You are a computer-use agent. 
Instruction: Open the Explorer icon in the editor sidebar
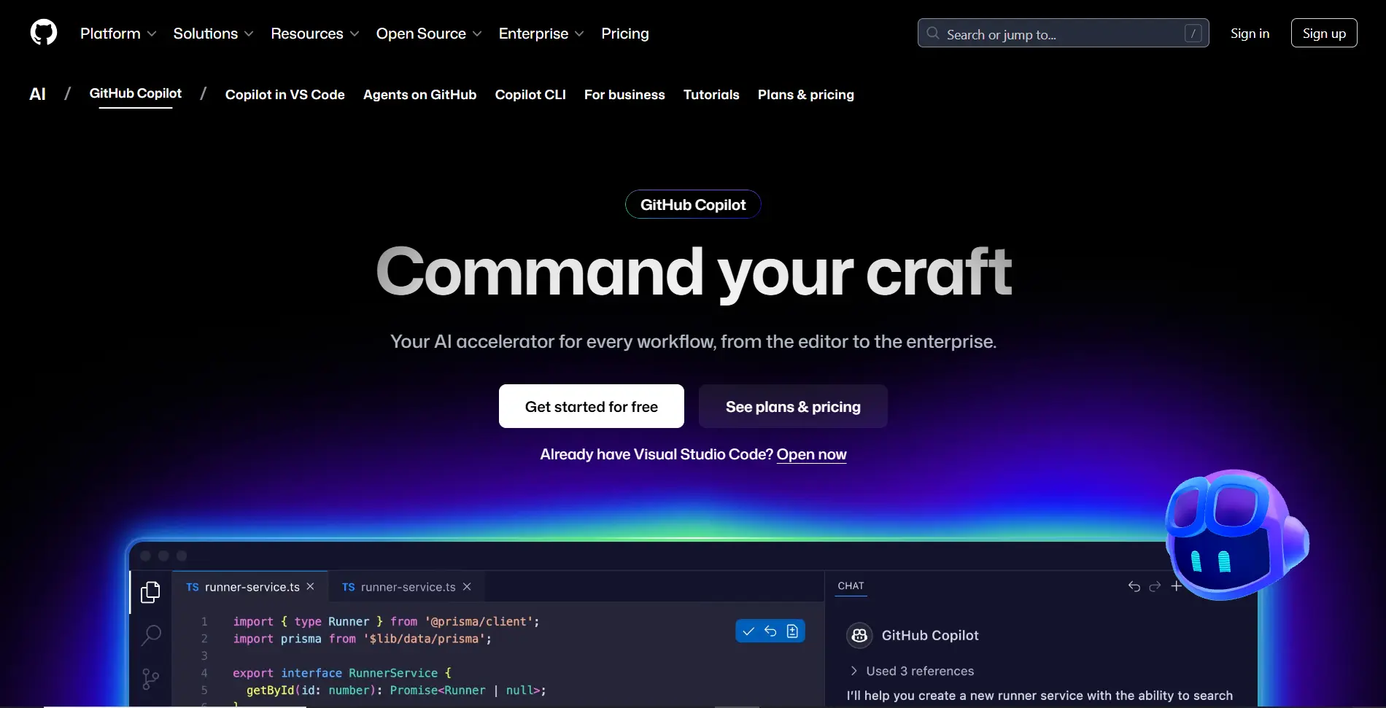pyautogui.click(x=150, y=592)
